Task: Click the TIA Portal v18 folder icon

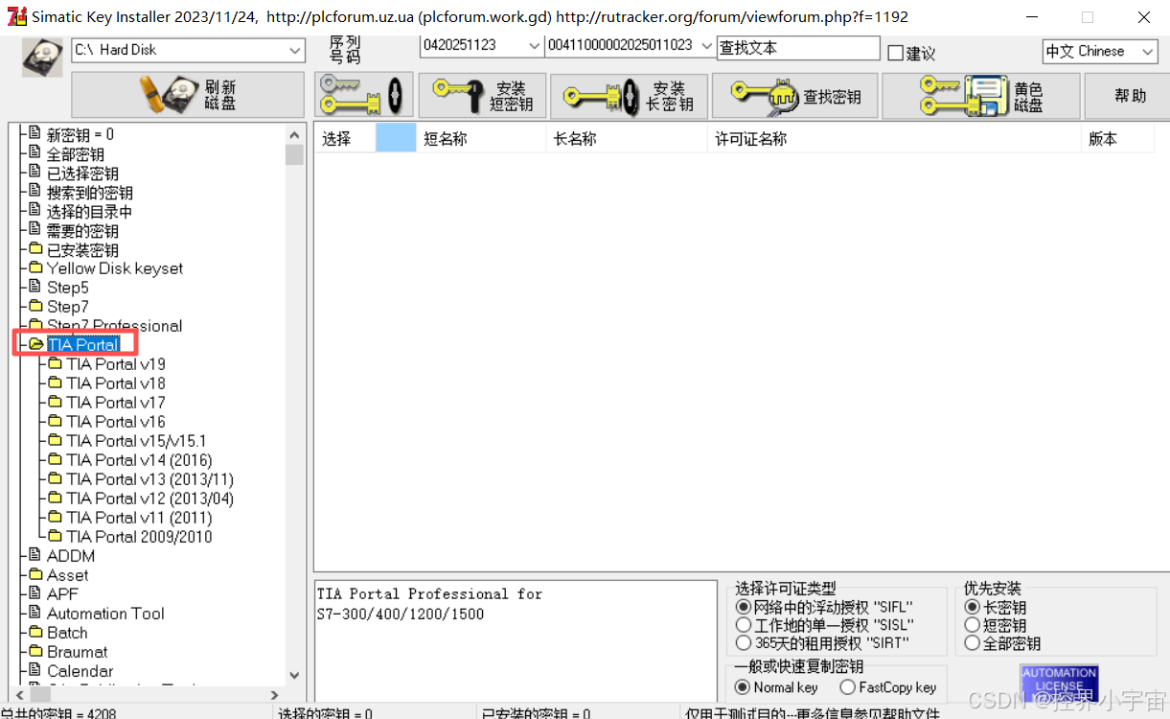Action: coord(55,383)
